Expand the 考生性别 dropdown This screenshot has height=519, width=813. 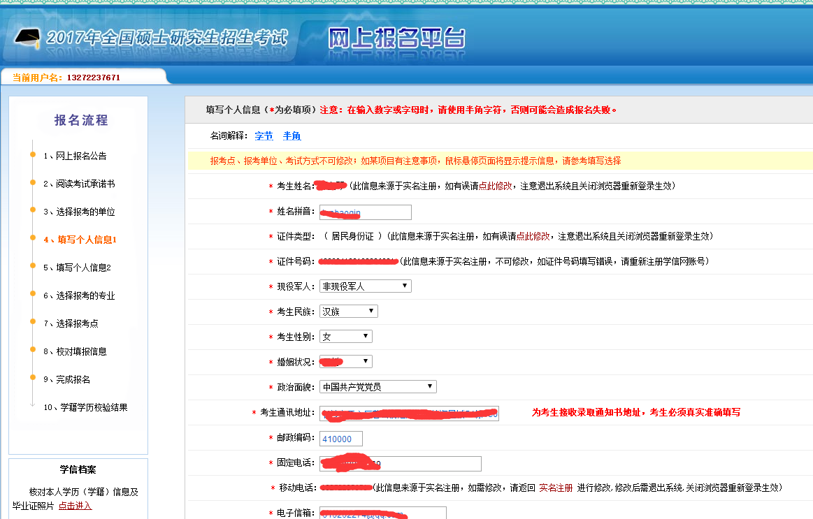coord(345,337)
